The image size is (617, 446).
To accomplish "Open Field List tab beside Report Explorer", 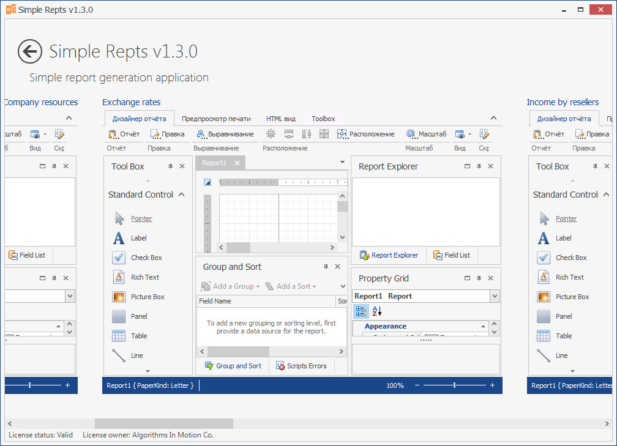I will click(x=452, y=255).
